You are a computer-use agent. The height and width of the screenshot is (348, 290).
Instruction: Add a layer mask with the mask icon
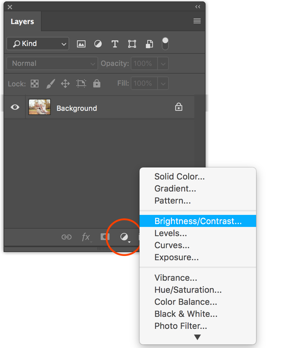point(105,237)
